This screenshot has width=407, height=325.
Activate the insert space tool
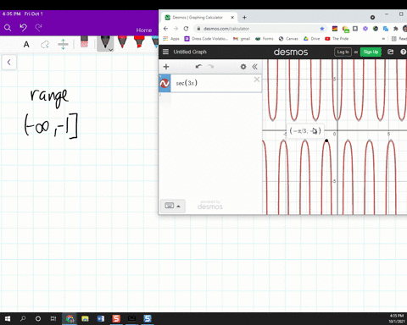click(63, 44)
